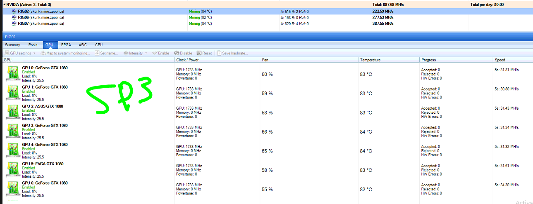Open the ASIC tab

(83, 45)
